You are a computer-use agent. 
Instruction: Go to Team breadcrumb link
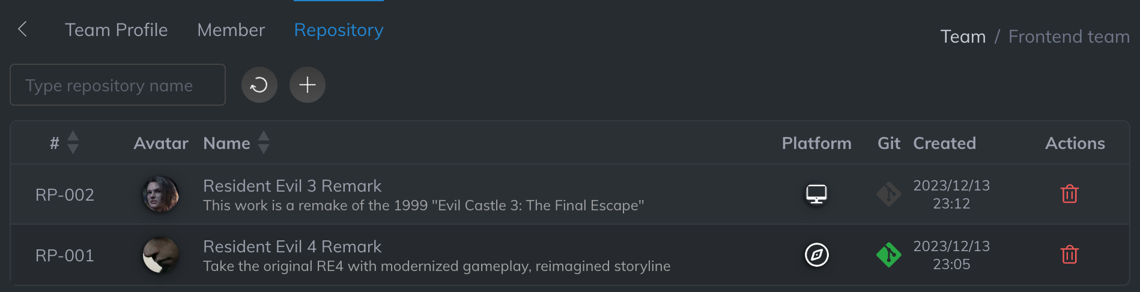click(963, 37)
